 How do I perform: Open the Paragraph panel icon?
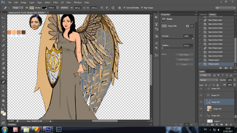[x=156, y=48]
